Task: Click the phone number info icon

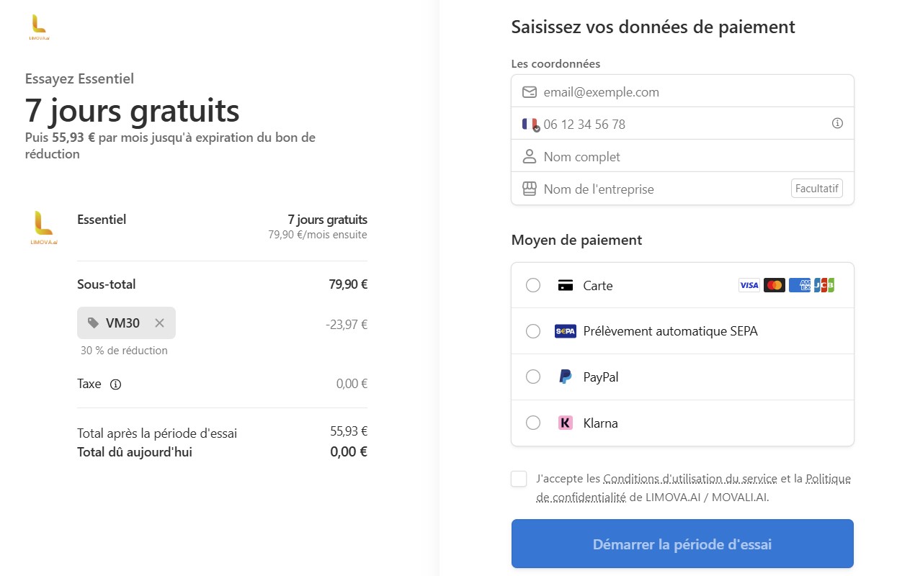Action: point(837,124)
